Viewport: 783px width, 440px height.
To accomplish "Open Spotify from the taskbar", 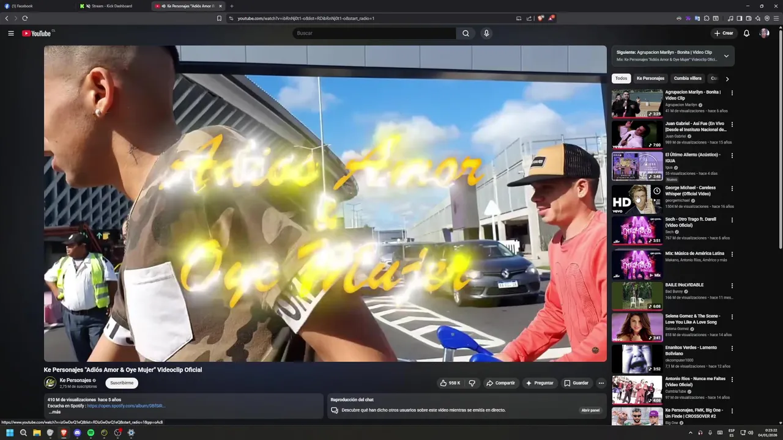I will [x=91, y=433].
